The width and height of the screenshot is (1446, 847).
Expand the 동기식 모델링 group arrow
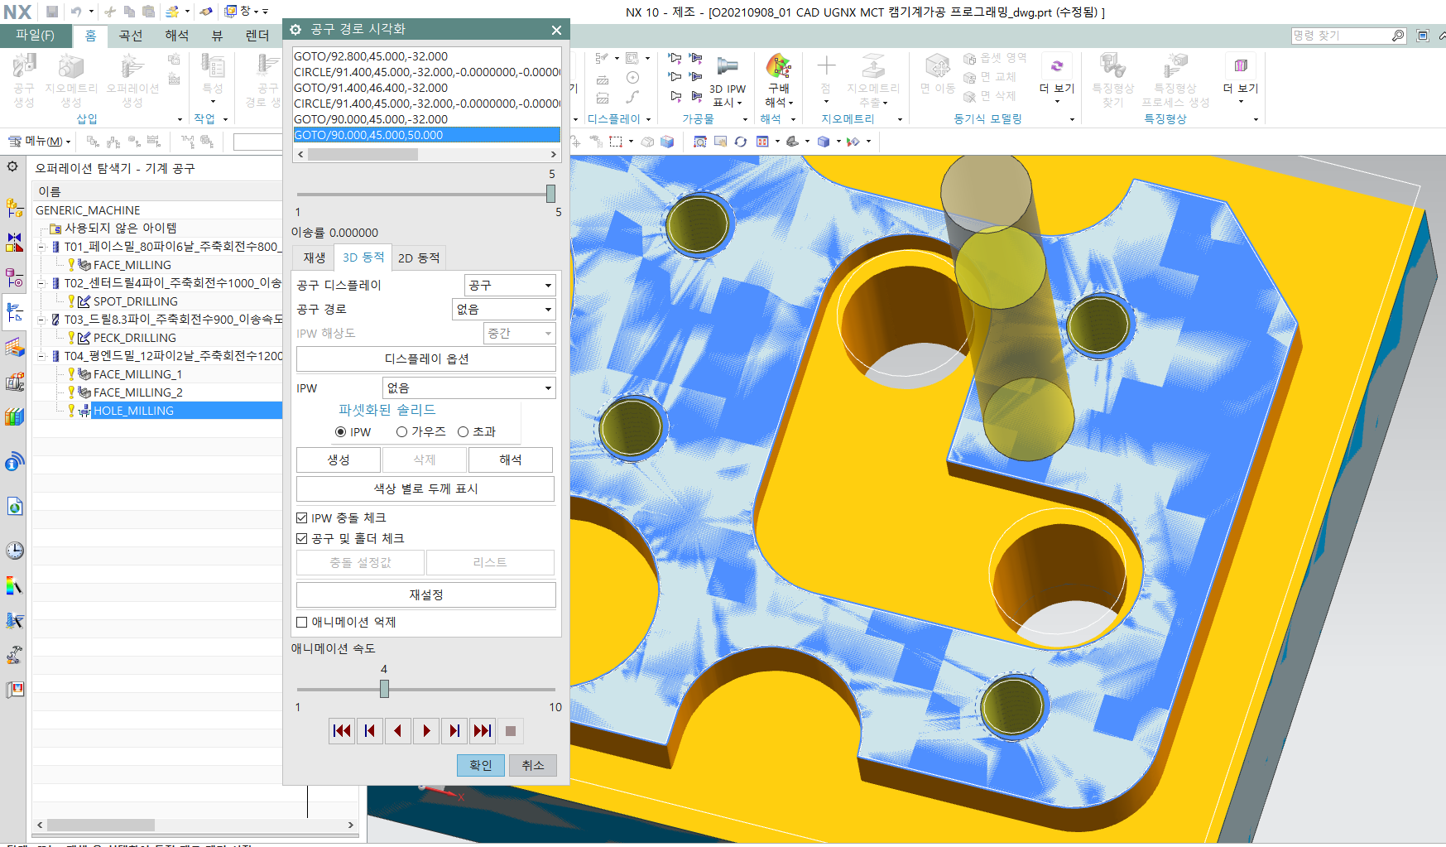pyautogui.click(x=1072, y=120)
